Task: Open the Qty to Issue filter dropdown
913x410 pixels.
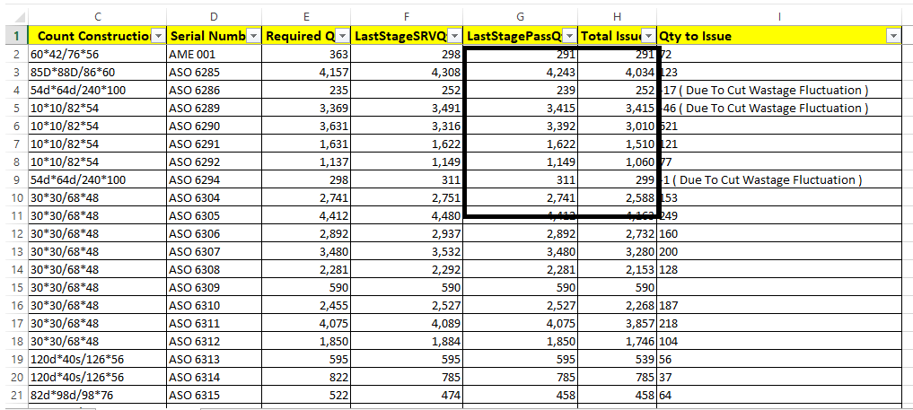Action: [x=893, y=36]
